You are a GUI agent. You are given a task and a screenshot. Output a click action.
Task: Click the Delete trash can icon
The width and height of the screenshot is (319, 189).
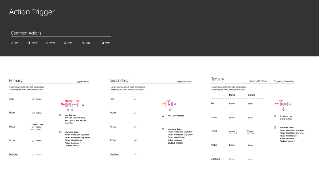[29, 43]
